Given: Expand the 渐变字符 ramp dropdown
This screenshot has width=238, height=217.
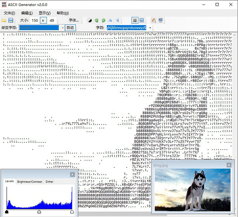Looking at the screenshot, I should click(62, 28).
